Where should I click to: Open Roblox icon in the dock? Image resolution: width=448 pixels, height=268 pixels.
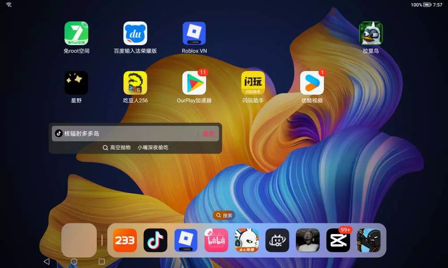pyautogui.click(x=186, y=240)
